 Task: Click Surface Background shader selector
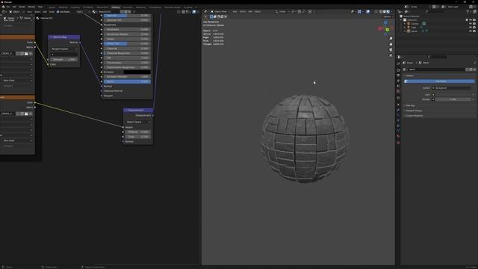click(x=451, y=88)
